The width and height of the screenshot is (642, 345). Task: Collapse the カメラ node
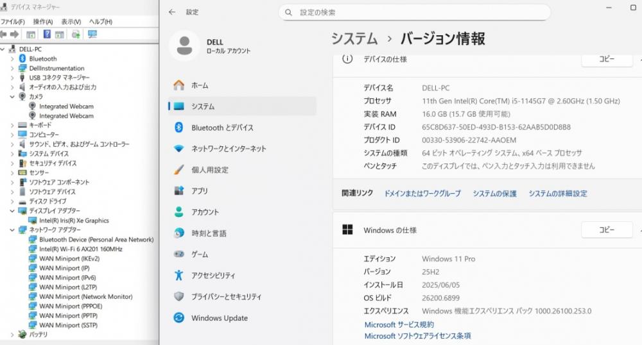[12, 97]
